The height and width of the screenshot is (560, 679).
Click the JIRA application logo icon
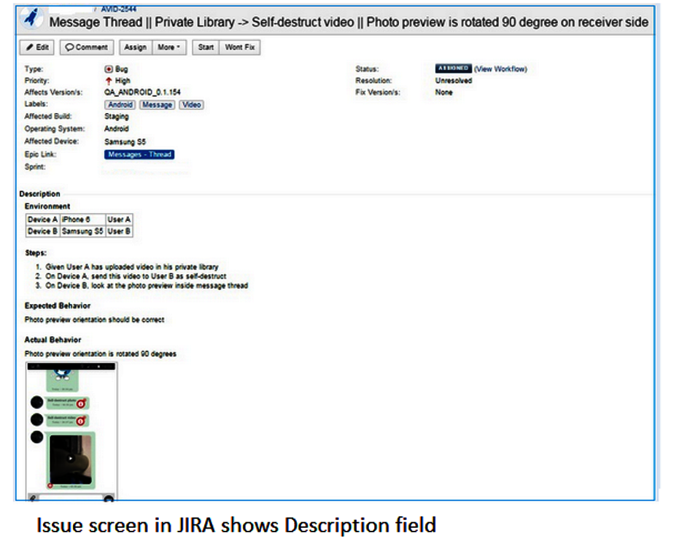click(x=30, y=19)
